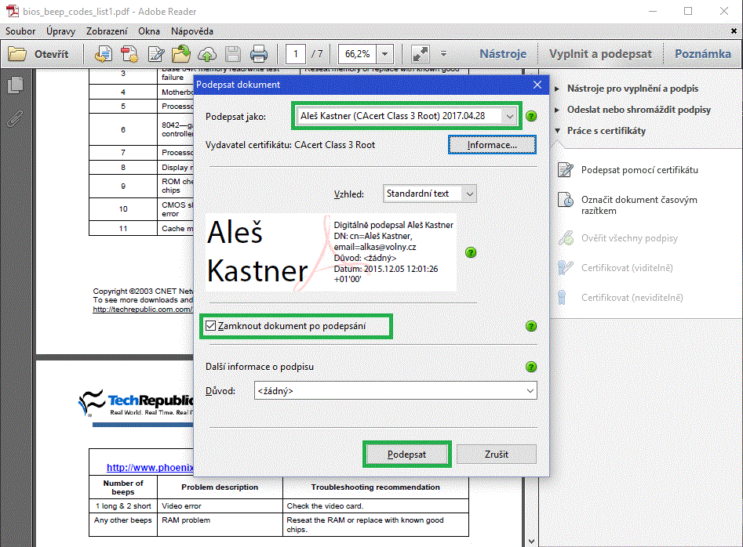
Task: Expand the Důvod reason dropdown
Action: point(530,390)
